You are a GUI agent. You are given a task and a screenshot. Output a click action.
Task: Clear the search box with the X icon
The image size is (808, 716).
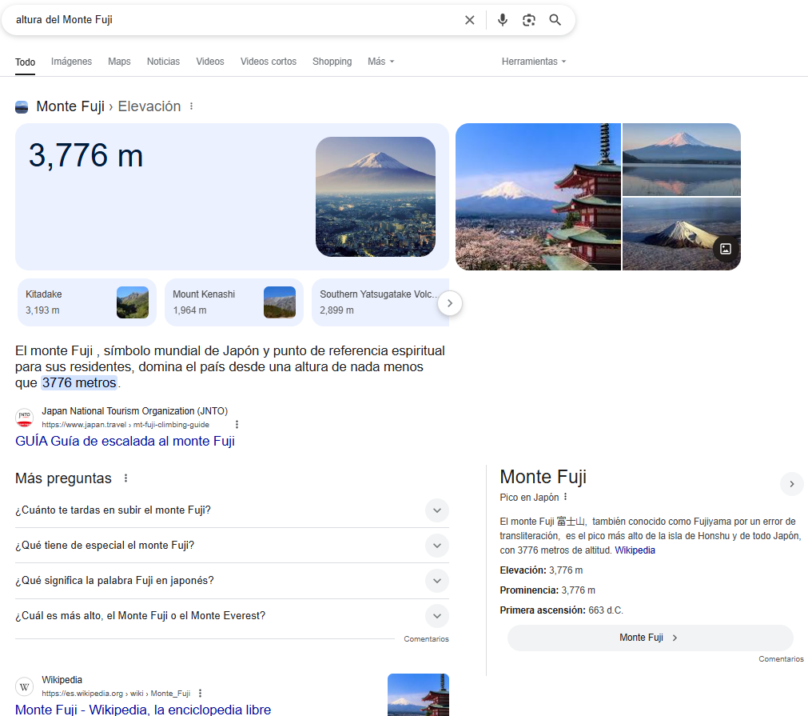pos(470,20)
